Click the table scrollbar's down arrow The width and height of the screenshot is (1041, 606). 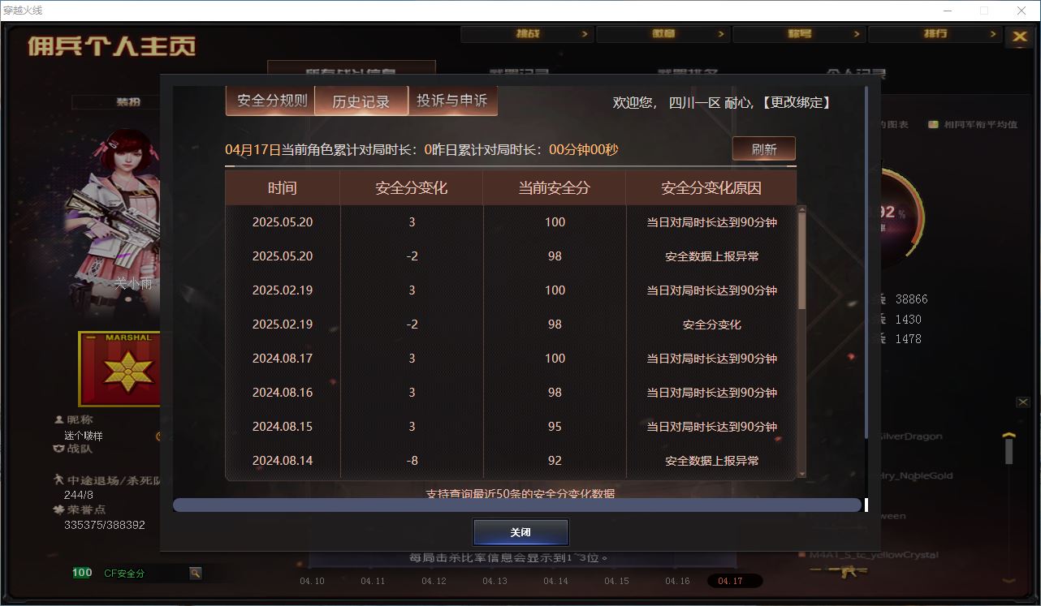tap(802, 474)
